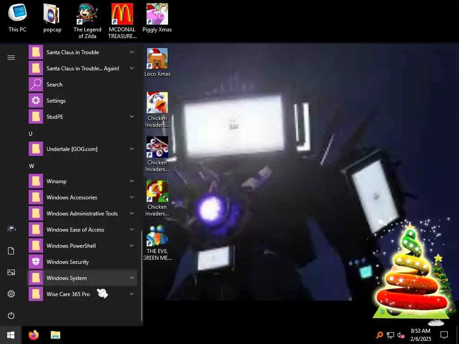Open Windows Security from the app list
Viewport: 459px width, 344px height.
83,262
